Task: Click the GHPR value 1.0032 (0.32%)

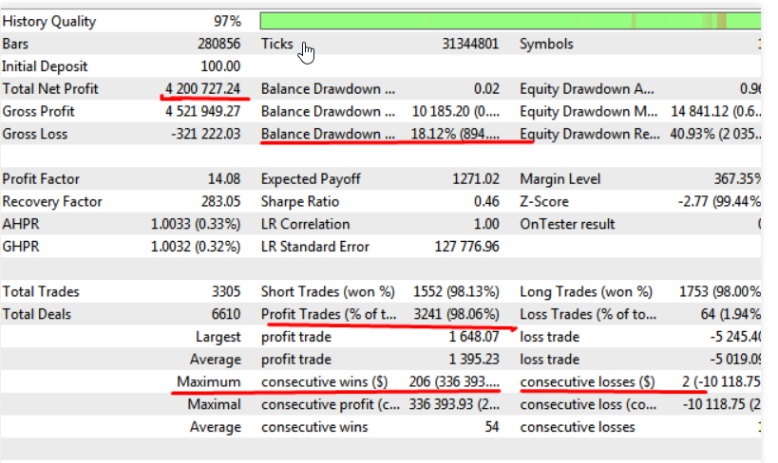Action: click(x=196, y=247)
